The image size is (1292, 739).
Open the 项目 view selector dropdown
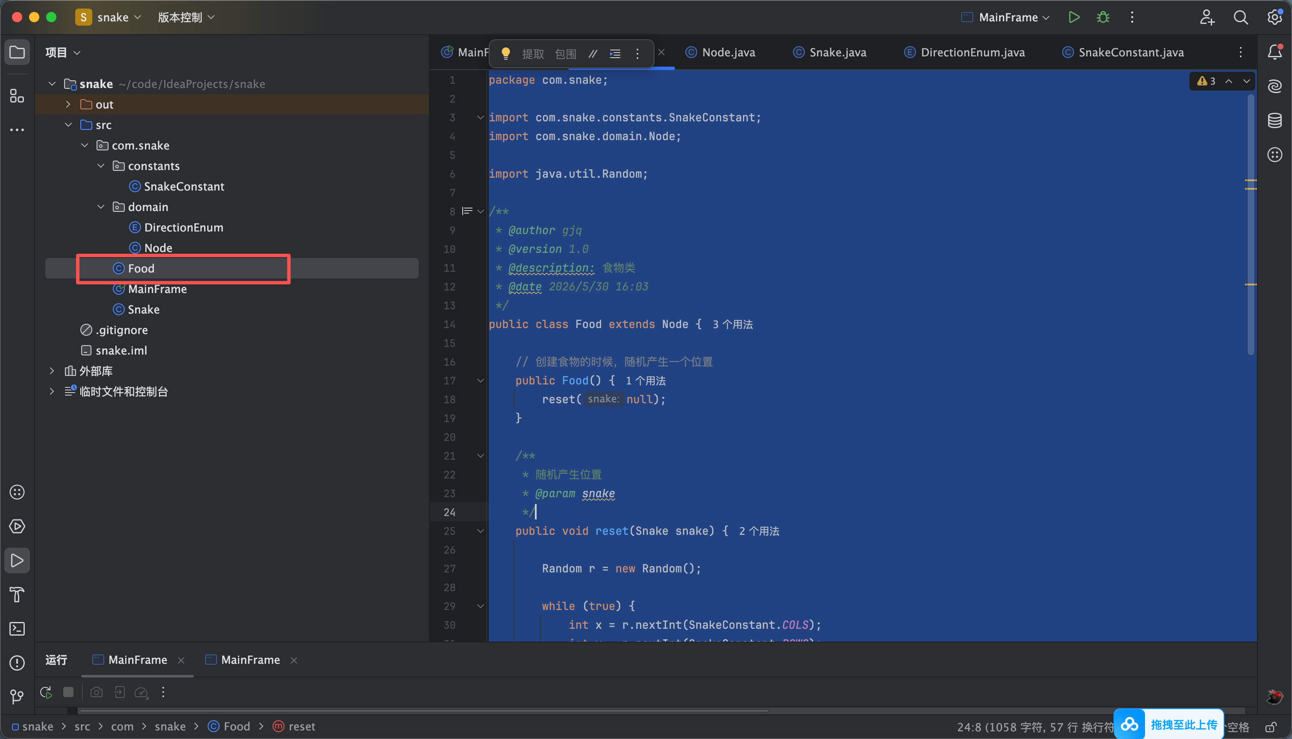[x=63, y=52]
